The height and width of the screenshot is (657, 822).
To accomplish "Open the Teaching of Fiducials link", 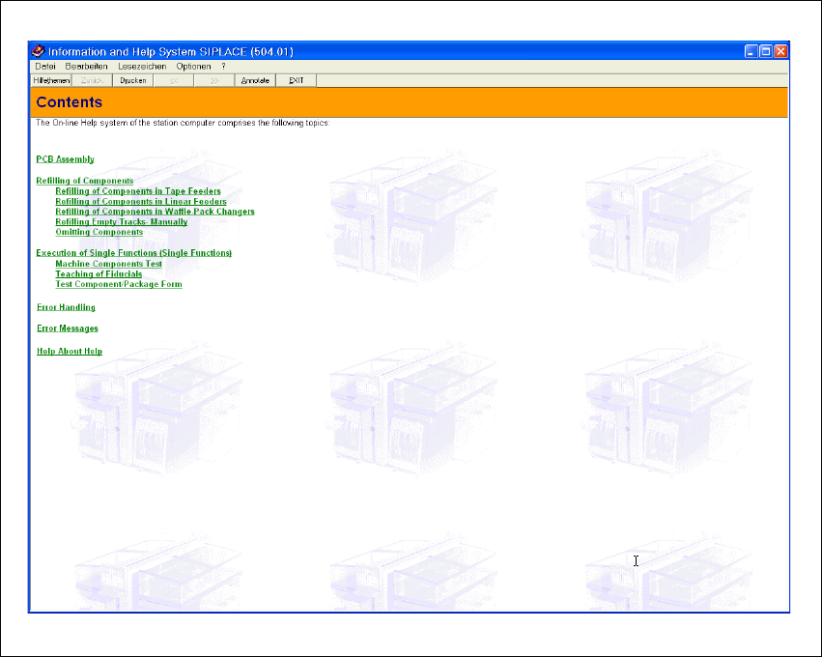I will point(99,273).
